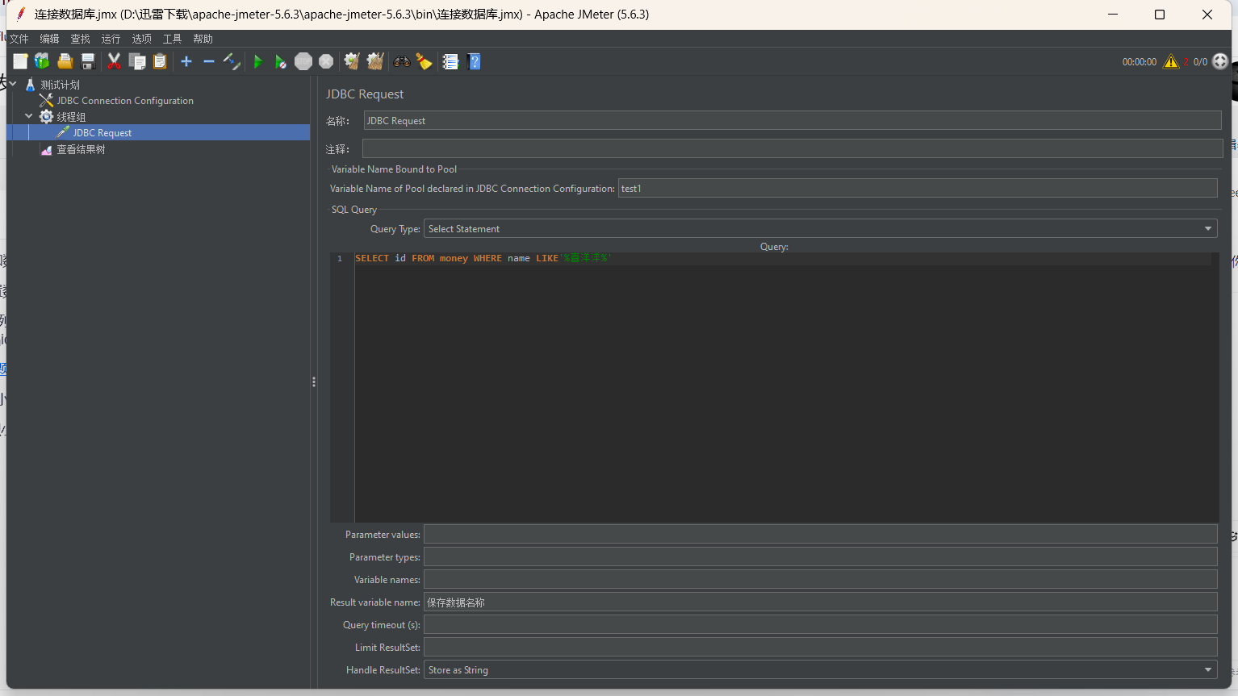Open the 文件 menu

(19, 39)
